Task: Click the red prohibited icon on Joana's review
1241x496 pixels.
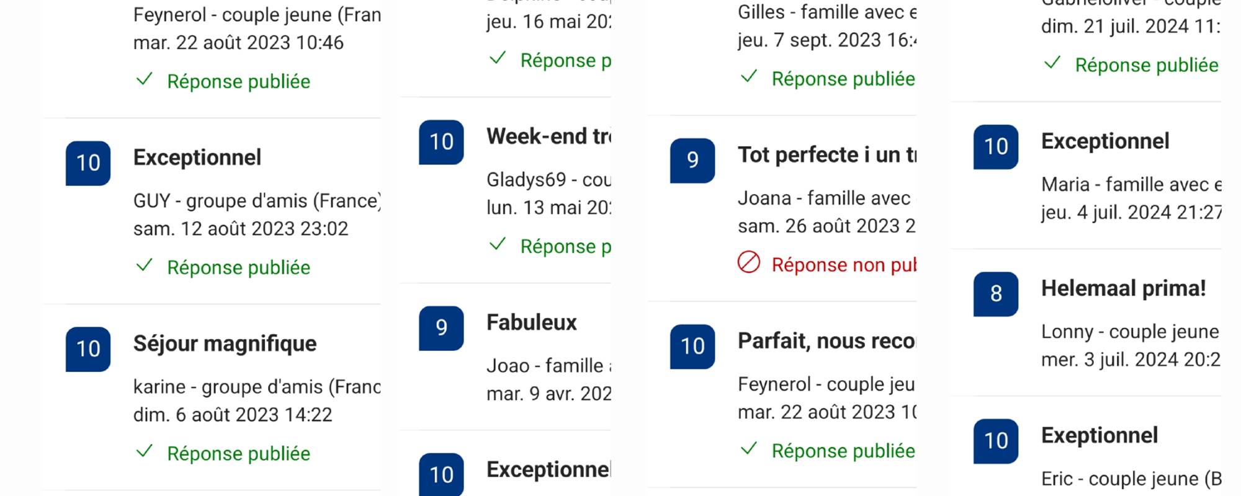Action: 749,262
